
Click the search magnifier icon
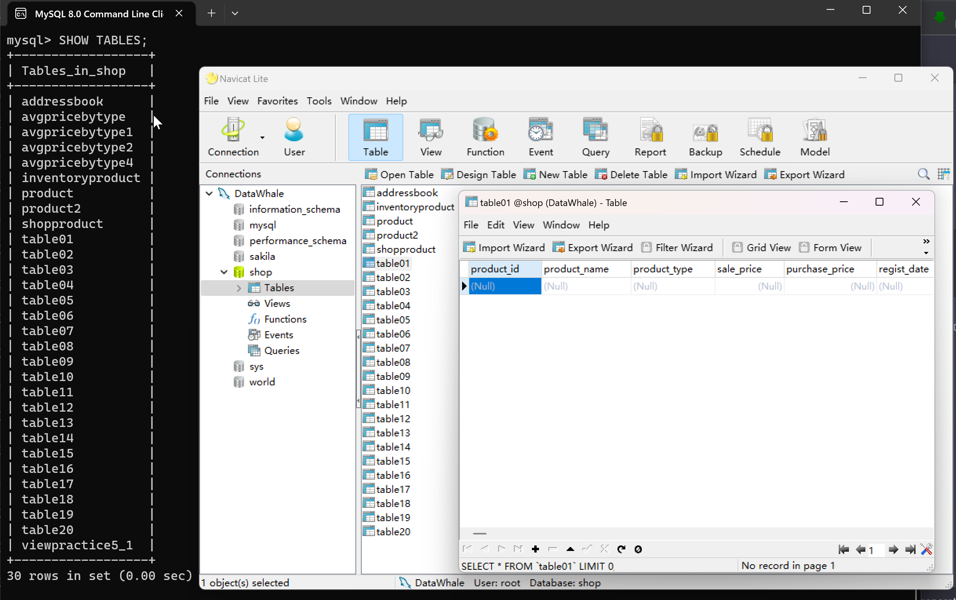tap(923, 174)
